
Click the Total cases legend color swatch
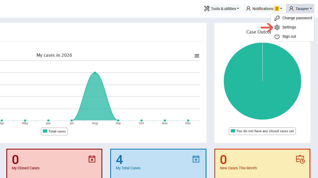[x=45, y=131]
